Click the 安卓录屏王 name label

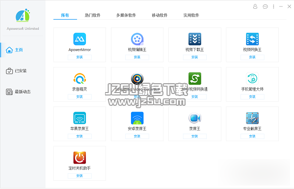click(x=137, y=129)
